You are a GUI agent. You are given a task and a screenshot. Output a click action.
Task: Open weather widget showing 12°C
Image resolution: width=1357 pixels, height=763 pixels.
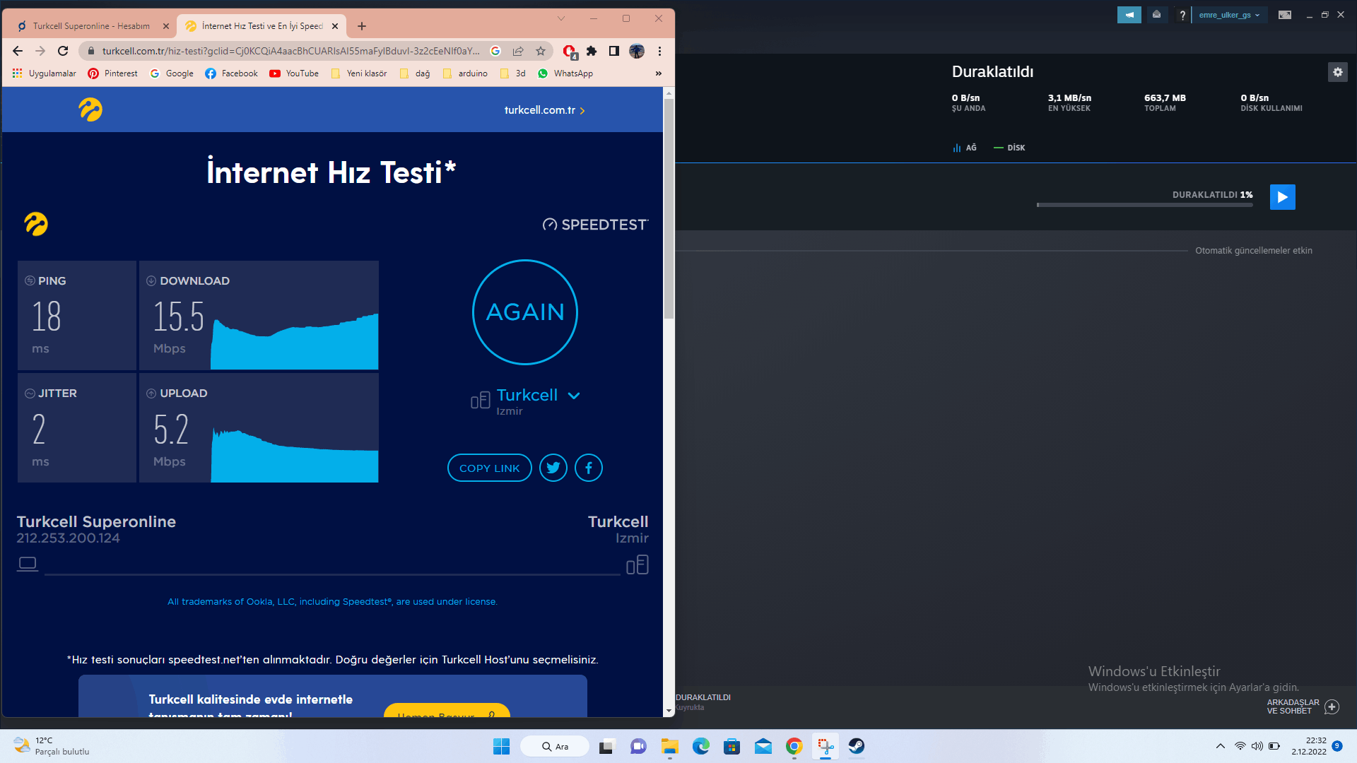click(52, 746)
